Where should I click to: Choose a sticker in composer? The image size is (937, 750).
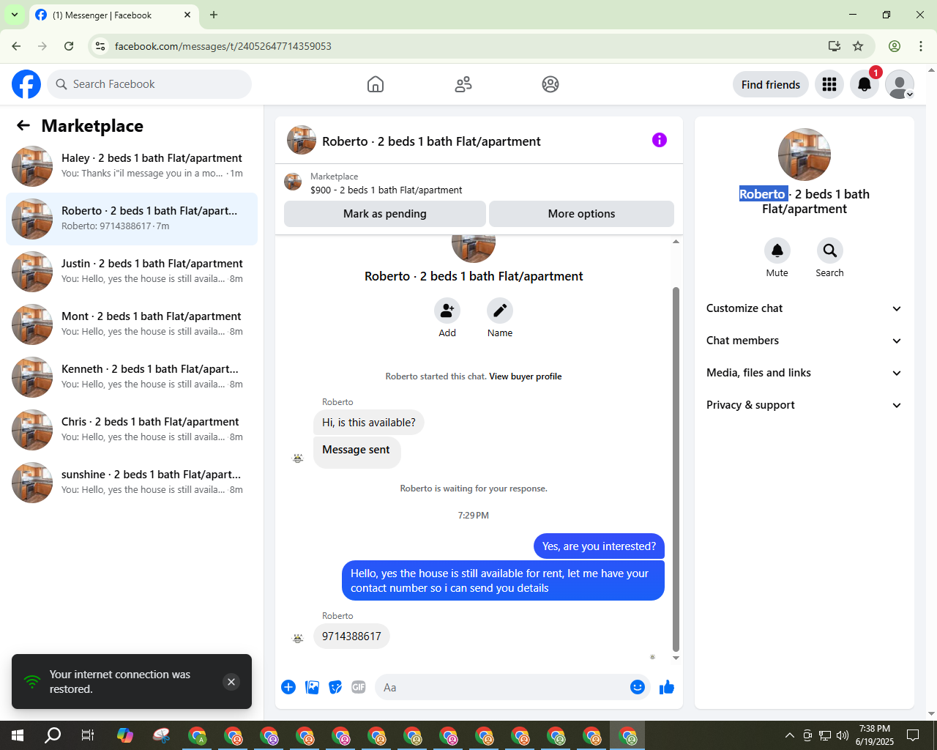(x=335, y=687)
